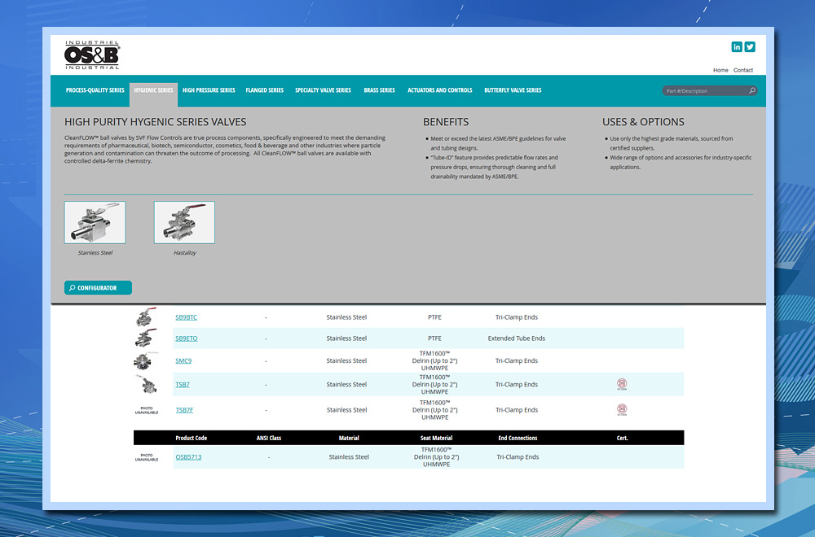Screen dimensions: 815x537
Task: Click the Benefits heading
Action: (x=446, y=122)
